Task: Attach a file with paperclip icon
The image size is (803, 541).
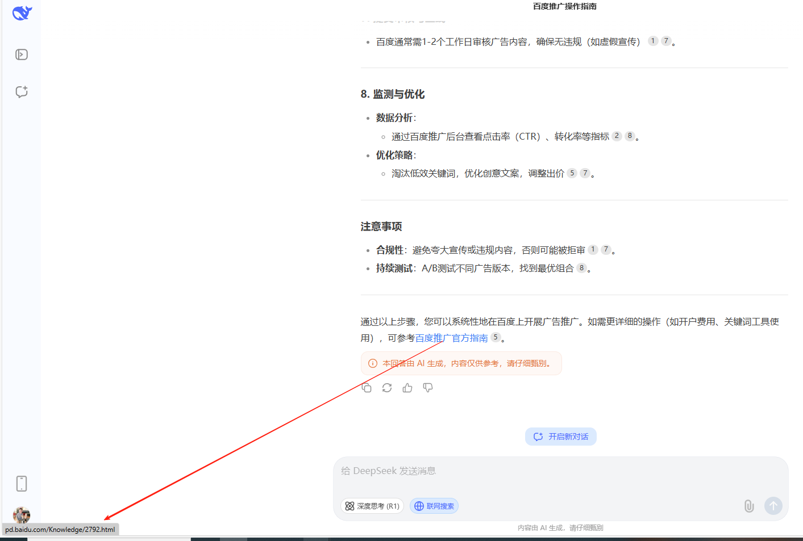Action: pyautogui.click(x=749, y=506)
